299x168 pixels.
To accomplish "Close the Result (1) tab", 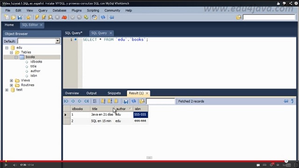I will [147, 93].
